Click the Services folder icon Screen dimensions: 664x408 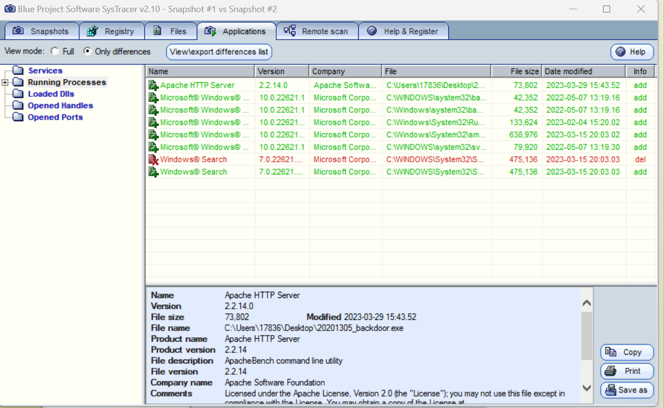(x=18, y=71)
